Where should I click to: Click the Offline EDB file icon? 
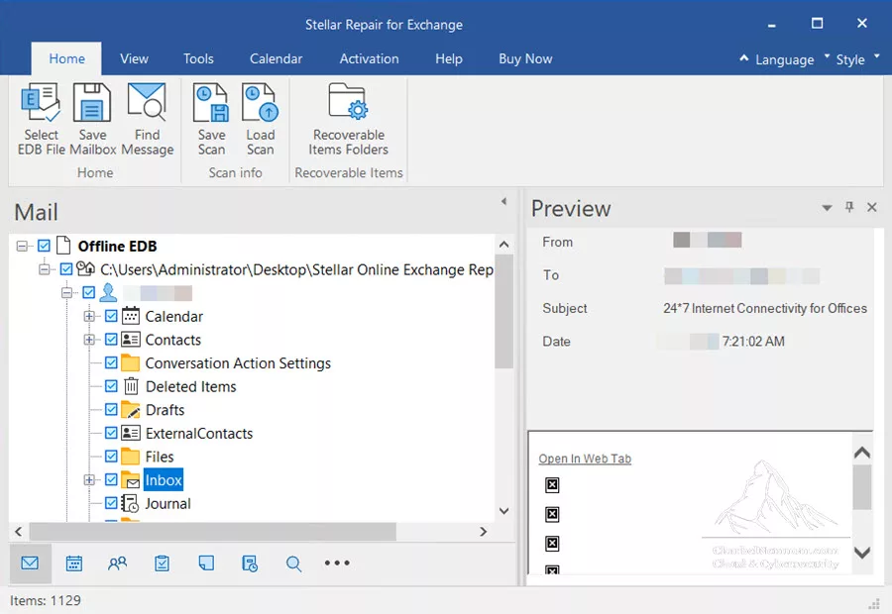tap(63, 246)
